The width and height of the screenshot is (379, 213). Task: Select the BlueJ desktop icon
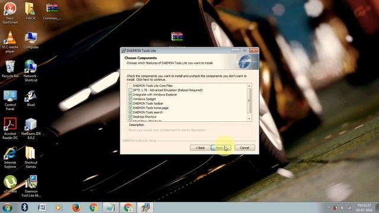point(31,98)
